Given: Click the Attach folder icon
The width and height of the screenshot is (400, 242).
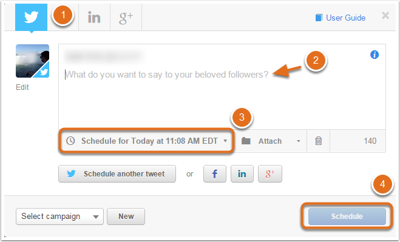Looking at the screenshot, I should [246, 141].
